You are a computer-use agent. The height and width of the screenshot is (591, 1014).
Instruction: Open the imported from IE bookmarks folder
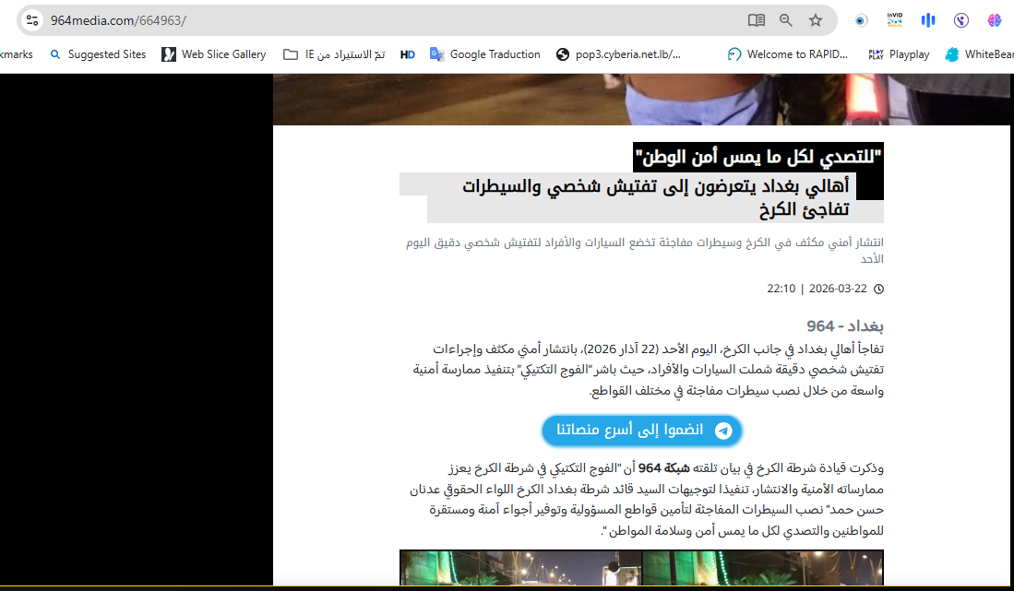click(x=334, y=54)
